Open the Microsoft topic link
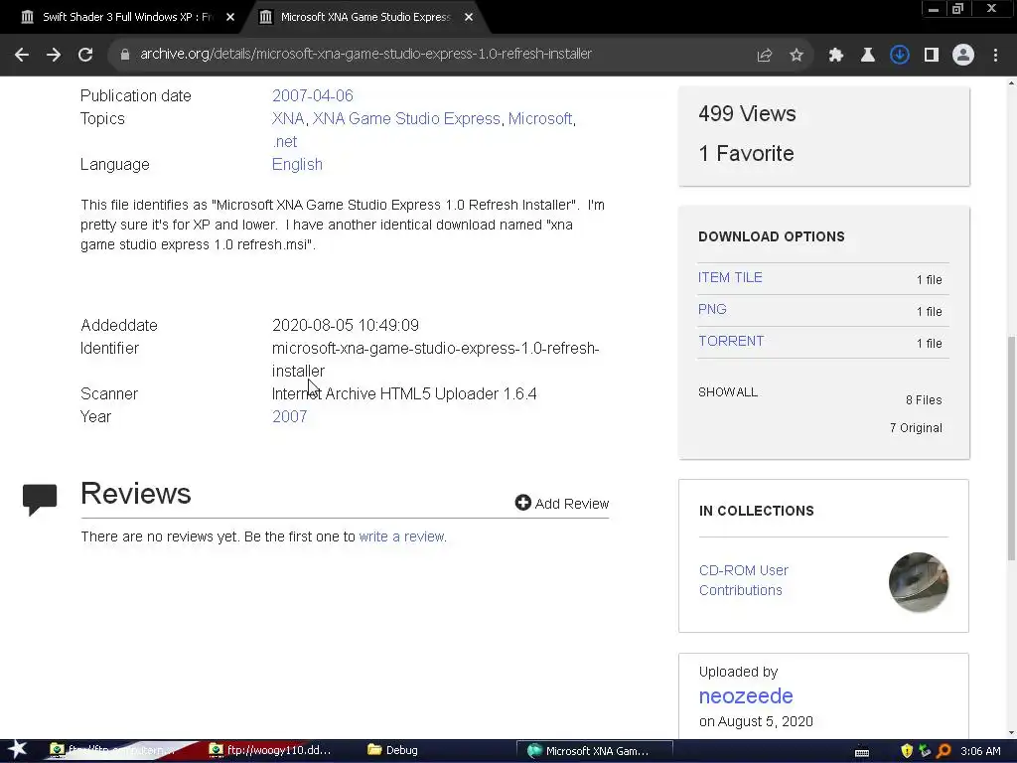 [x=540, y=119]
